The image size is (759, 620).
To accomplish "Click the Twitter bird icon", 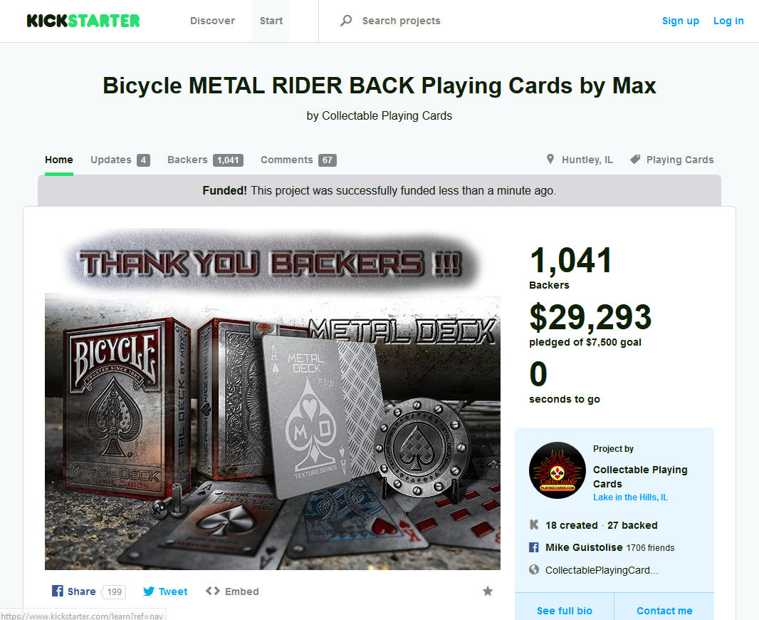I will point(149,591).
